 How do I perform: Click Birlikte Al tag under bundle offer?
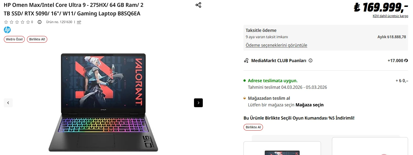click(x=253, y=127)
